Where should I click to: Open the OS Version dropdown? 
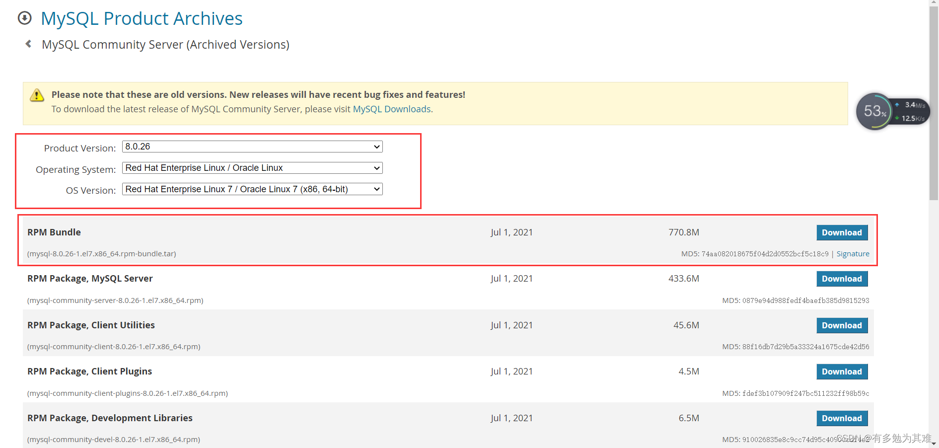pyautogui.click(x=252, y=189)
